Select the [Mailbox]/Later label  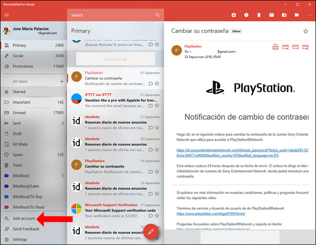pos(34,186)
